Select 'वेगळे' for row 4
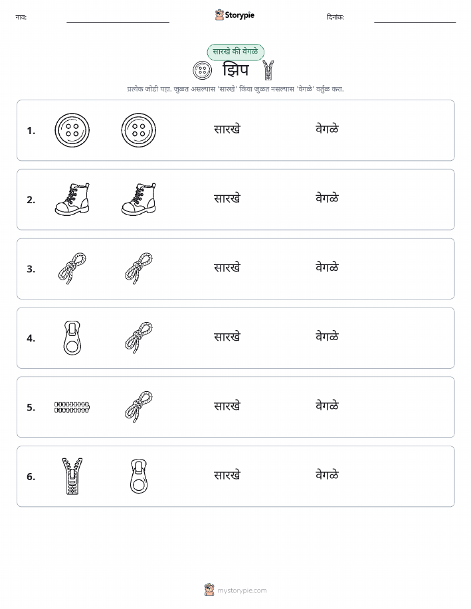 327,336
